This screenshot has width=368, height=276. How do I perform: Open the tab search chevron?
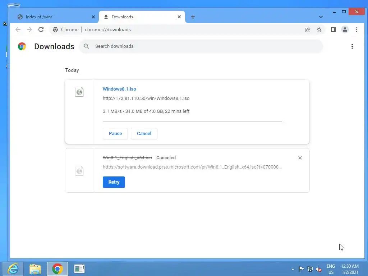[x=321, y=17]
